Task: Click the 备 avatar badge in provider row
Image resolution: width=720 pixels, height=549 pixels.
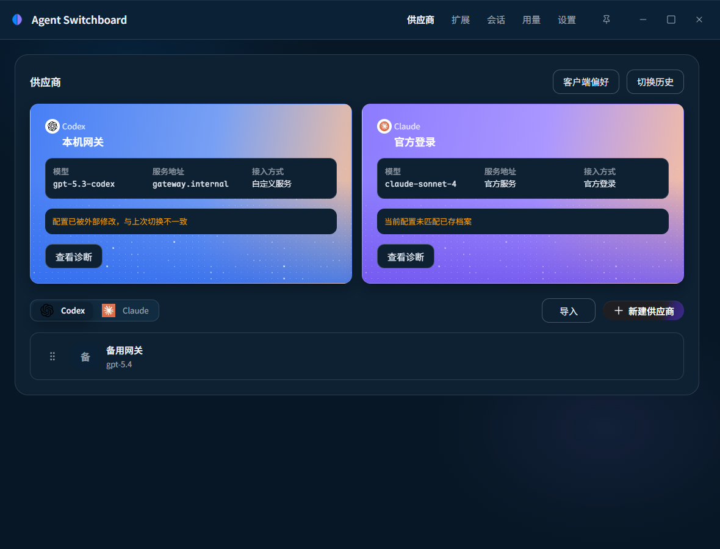Action: click(x=85, y=357)
